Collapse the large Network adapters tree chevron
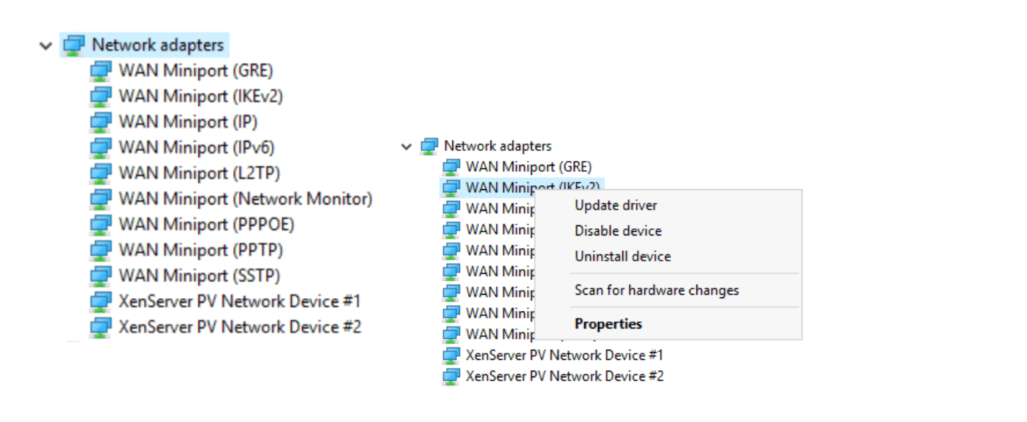The image size is (1027, 422). pos(46,46)
